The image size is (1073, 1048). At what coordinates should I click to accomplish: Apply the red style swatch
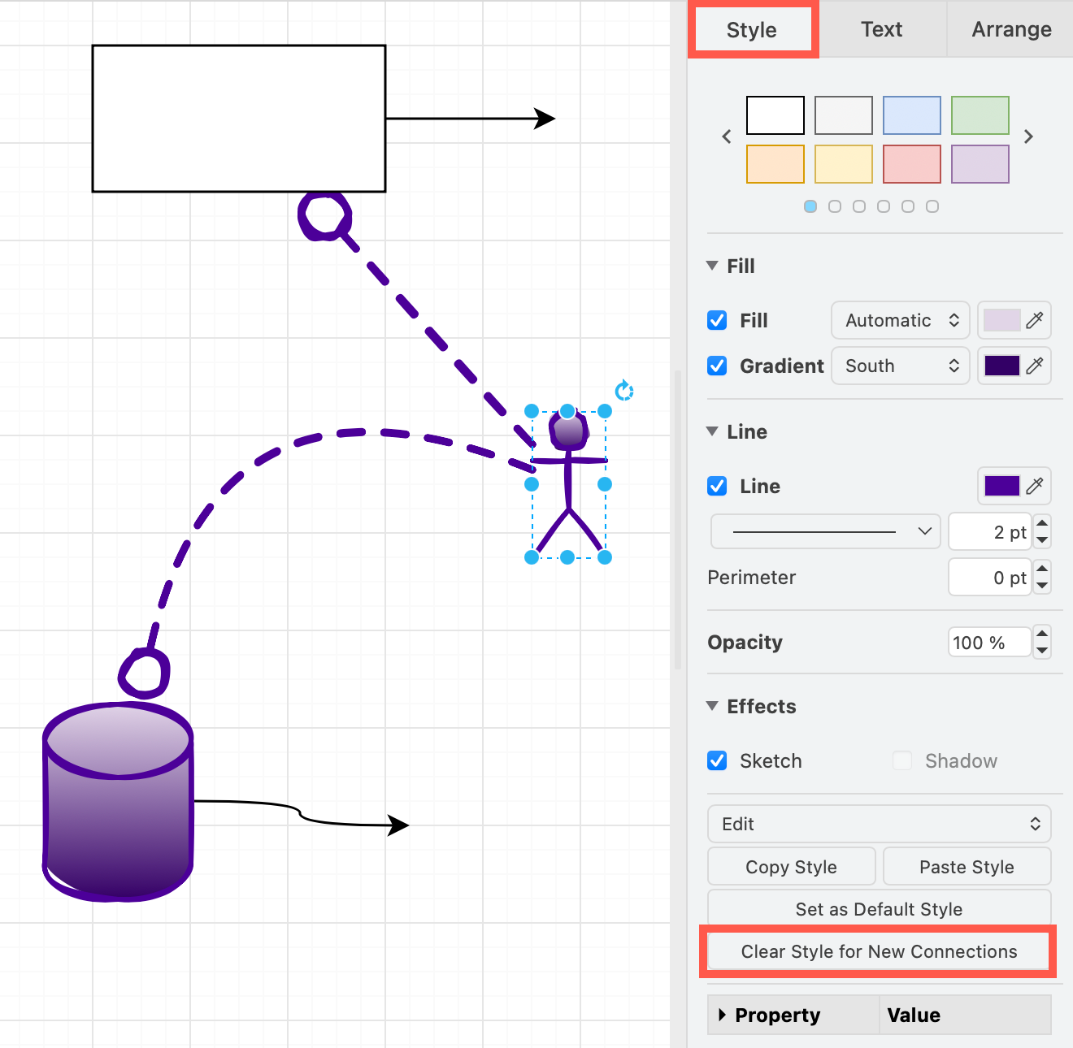[912, 164]
